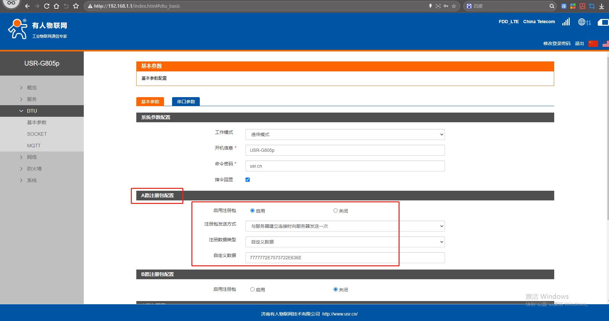Click the browser home icon
609x321 pixels.
[x=56, y=6]
